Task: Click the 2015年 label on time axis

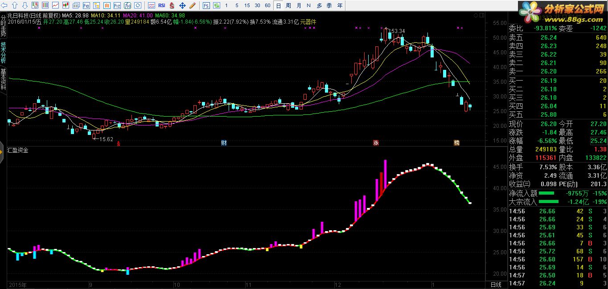Action: [x=17, y=285]
